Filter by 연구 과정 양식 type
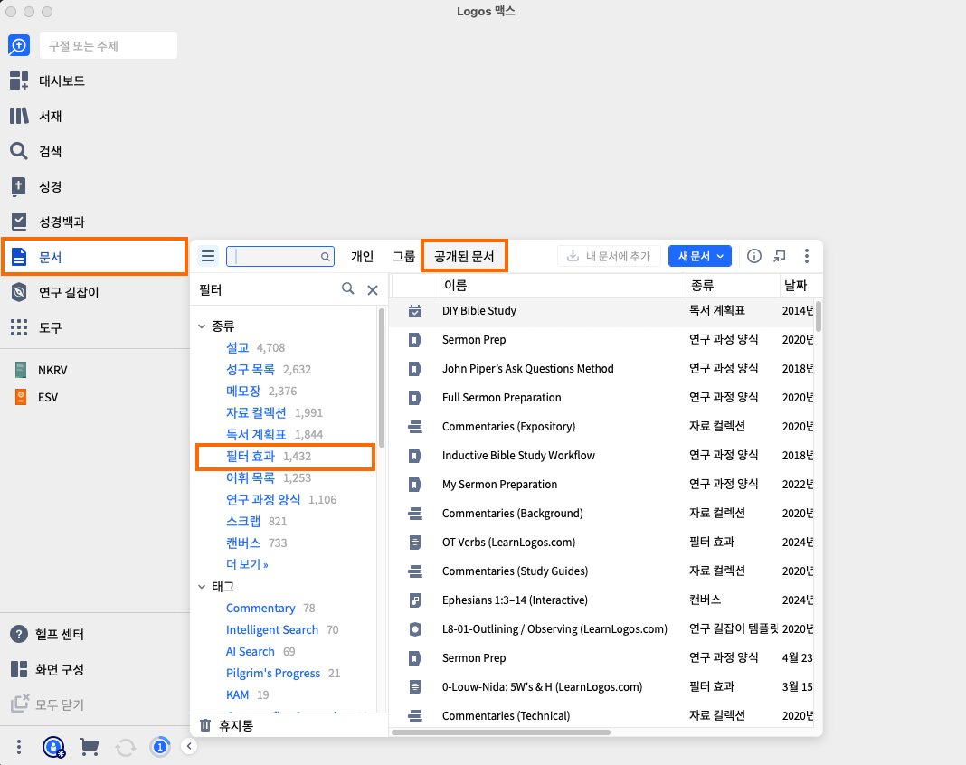The width and height of the screenshot is (966, 765). 263,499
